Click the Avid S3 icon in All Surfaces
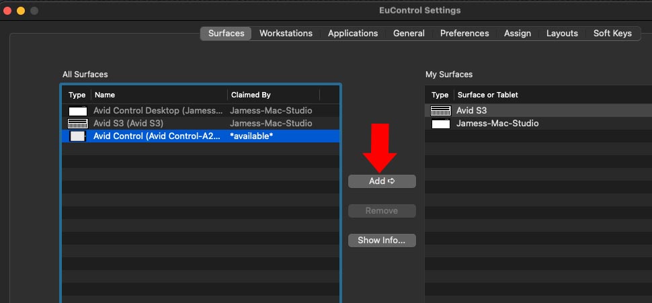652x303 pixels. click(78, 124)
